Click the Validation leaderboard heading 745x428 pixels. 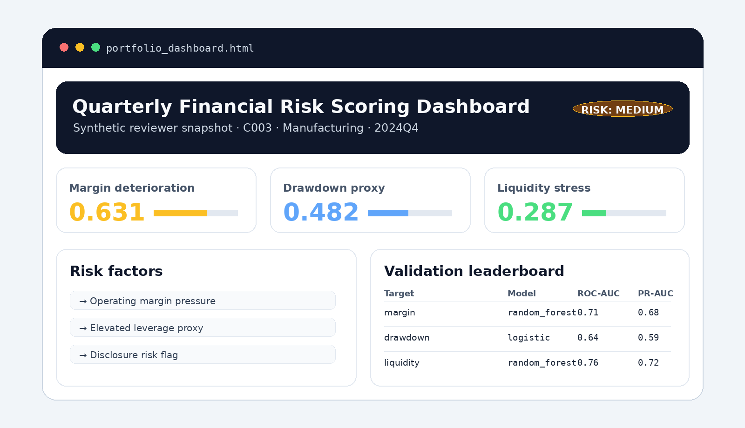(x=474, y=271)
